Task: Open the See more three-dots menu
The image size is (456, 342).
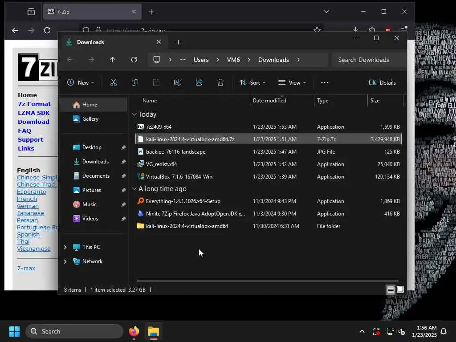Action: pyautogui.click(x=325, y=82)
